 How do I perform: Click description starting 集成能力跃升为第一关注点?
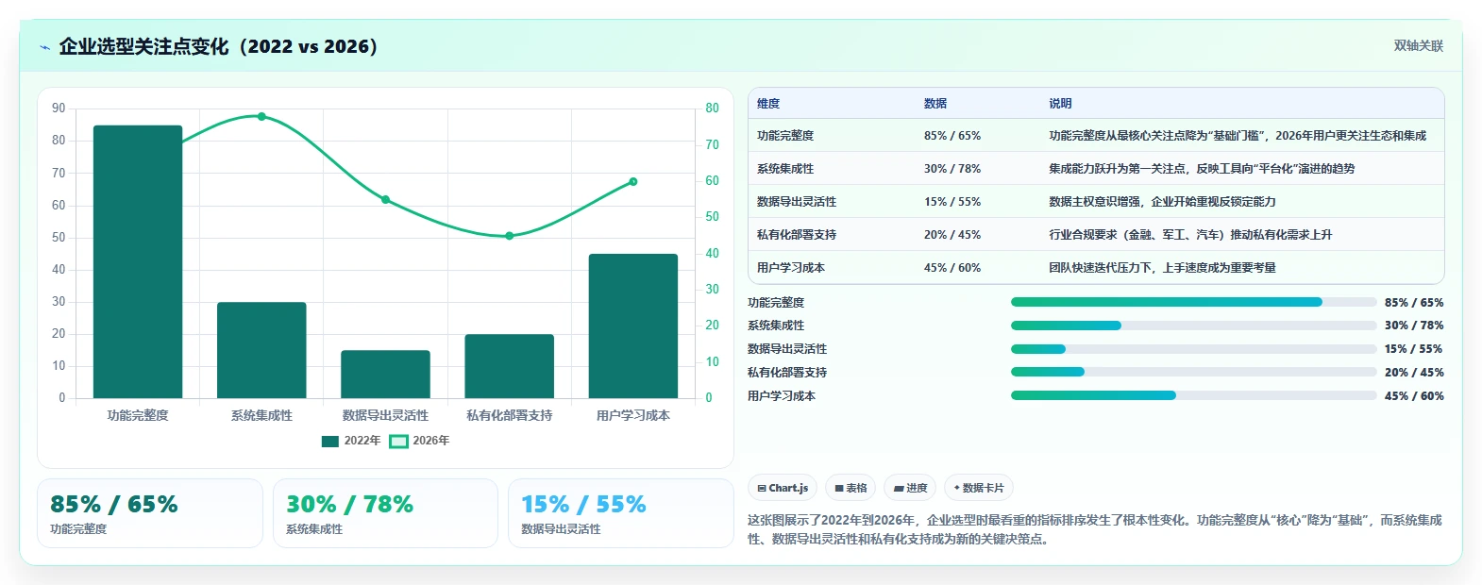pos(1202,169)
